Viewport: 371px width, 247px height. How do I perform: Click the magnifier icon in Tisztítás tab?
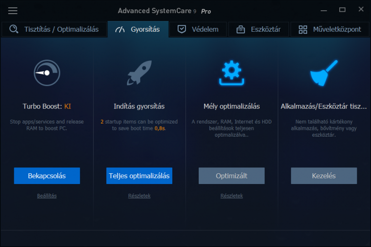point(14,29)
